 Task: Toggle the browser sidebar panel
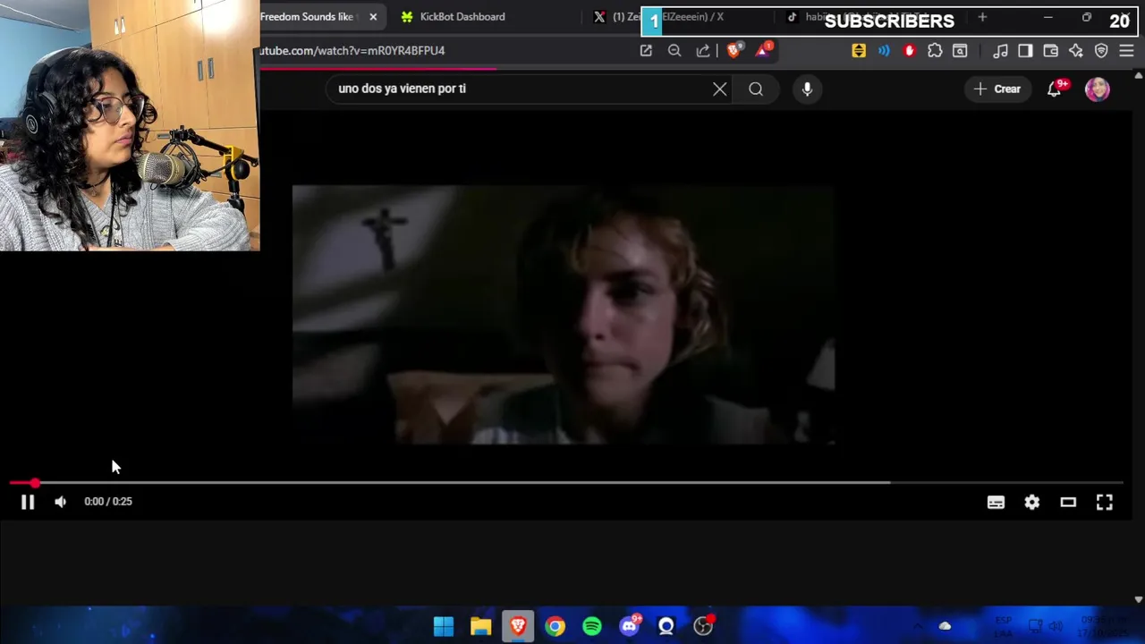(x=1025, y=51)
